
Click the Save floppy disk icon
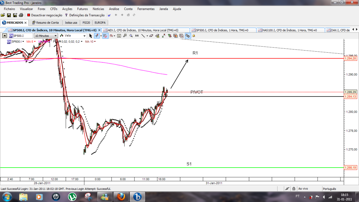tap(9, 15)
